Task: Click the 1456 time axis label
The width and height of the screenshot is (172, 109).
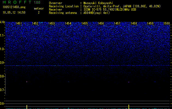Action: [x=101, y=23]
